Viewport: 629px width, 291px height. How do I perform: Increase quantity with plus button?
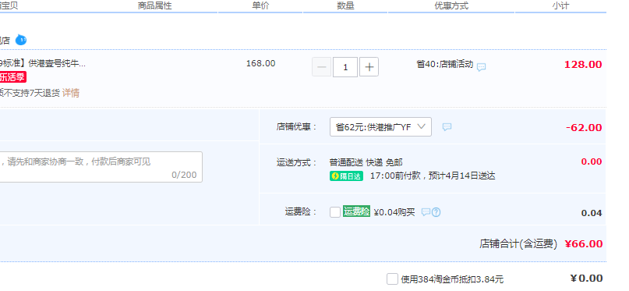click(x=369, y=67)
